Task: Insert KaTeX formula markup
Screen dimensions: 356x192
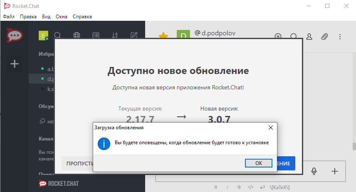Action: point(279,187)
